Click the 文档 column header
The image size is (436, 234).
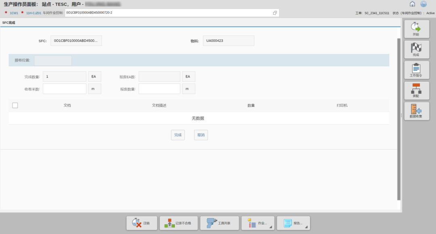pos(67,105)
